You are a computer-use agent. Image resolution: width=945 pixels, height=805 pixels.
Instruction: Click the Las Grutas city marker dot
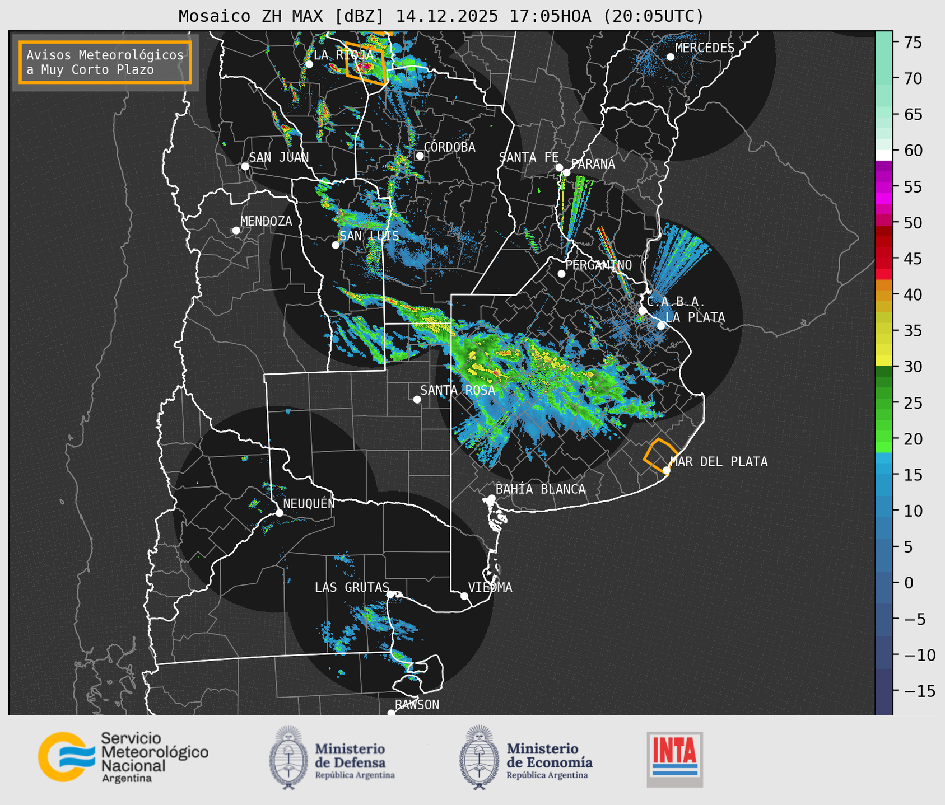(x=390, y=594)
